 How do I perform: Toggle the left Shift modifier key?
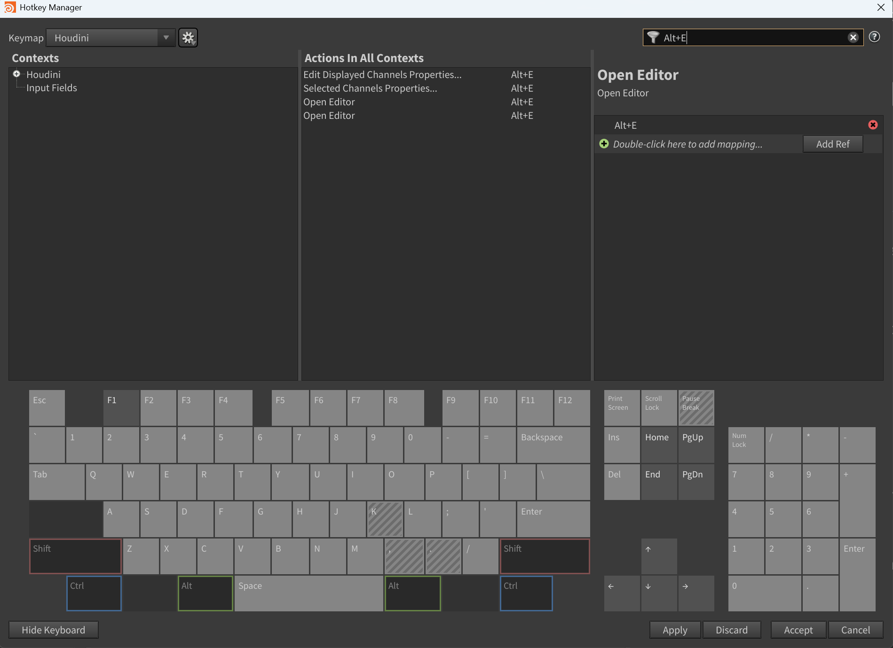coord(75,556)
